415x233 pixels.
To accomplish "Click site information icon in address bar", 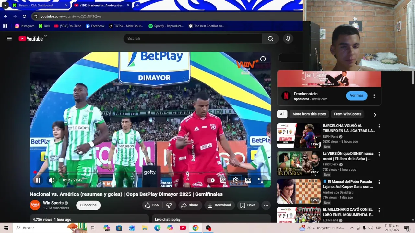I will (x=35, y=16).
